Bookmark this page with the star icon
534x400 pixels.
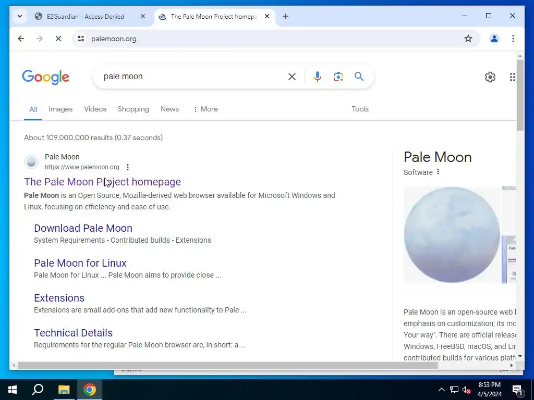pos(468,39)
